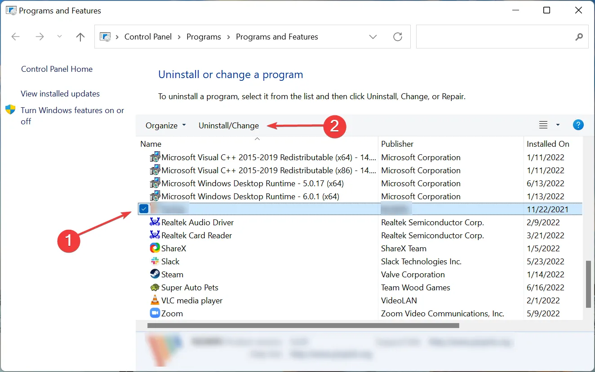This screenshot has width=595, height=372.
Task: Click the ShareX colorful icon
Action: 155,248
